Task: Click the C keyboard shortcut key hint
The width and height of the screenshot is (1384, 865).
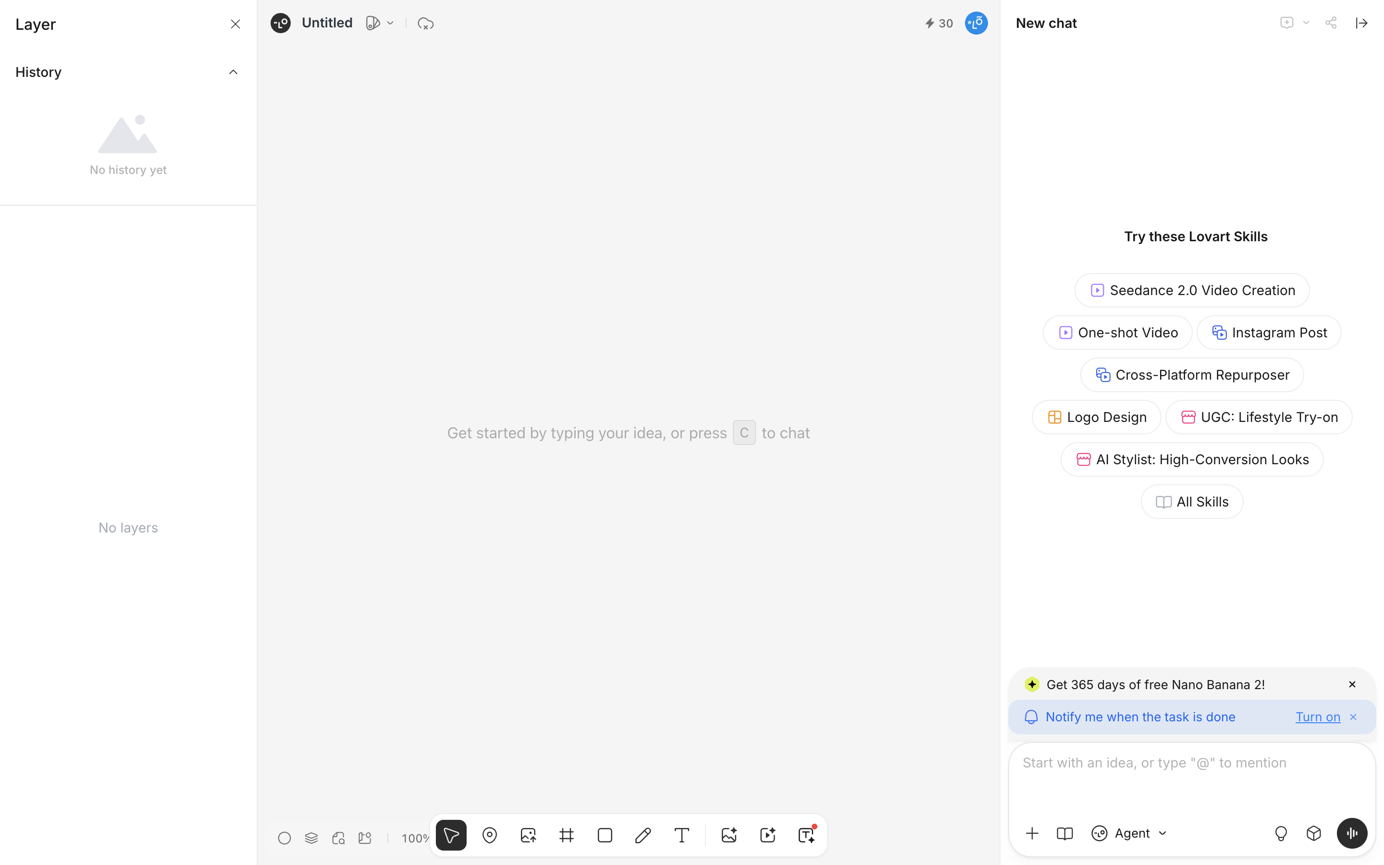Action: pyautogui.click(x=744, y=432)
